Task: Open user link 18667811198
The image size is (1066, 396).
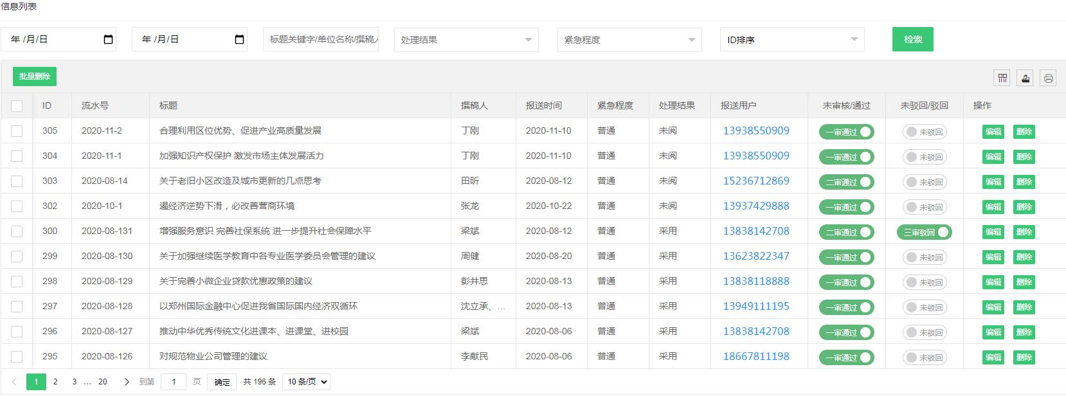Action: pos(756,357)
